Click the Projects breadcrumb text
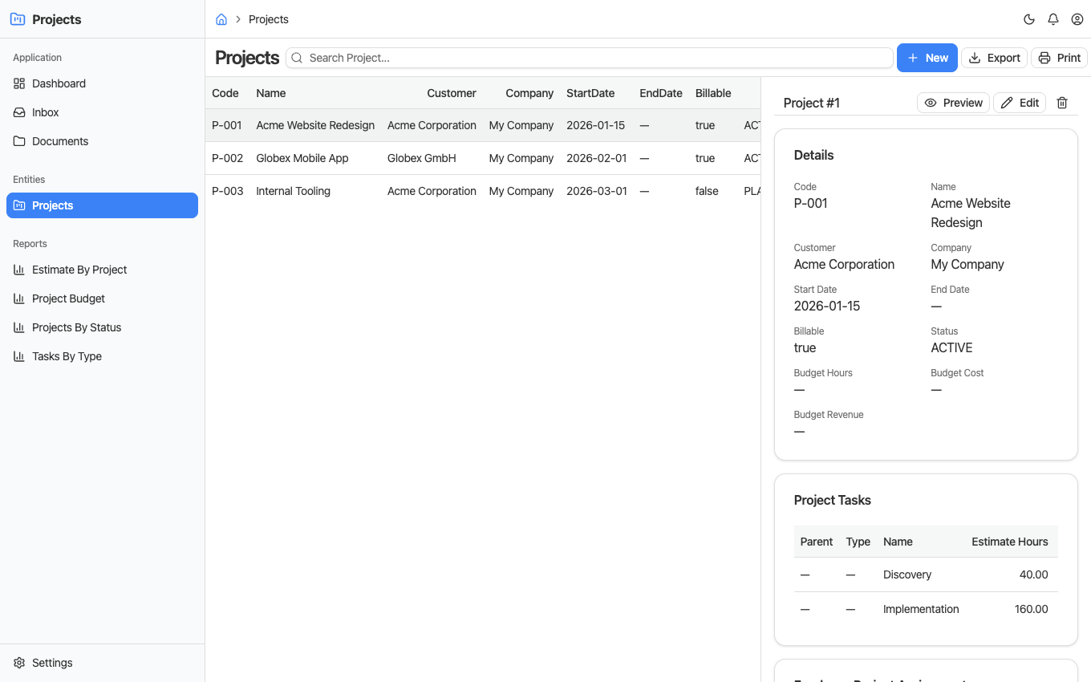The width and height of the screenshot is (1091, 682). click(269, 19)
